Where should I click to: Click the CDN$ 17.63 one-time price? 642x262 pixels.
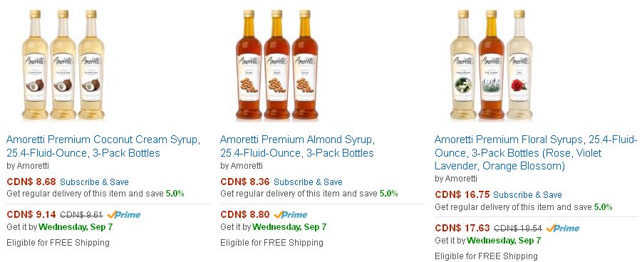point(462,228)
